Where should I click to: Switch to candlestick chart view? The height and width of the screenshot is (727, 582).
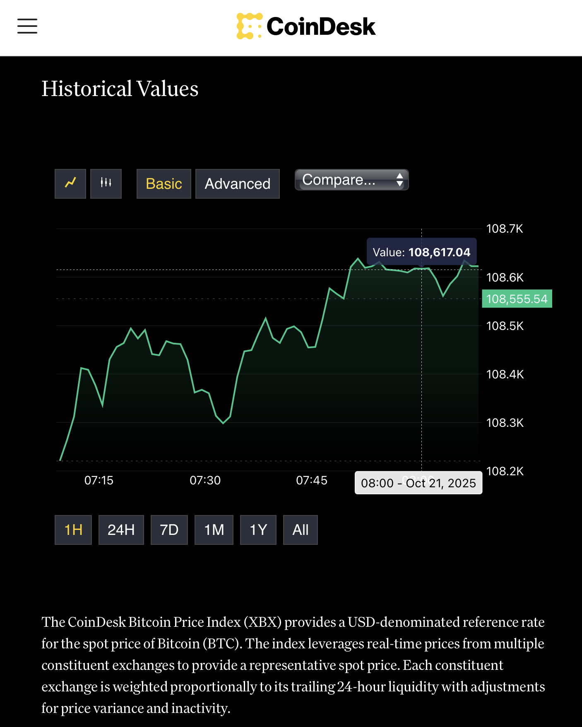[x=106, y=183]
